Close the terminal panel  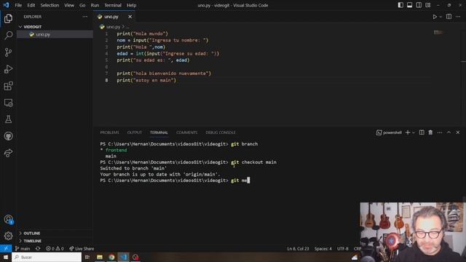[458, 132]
